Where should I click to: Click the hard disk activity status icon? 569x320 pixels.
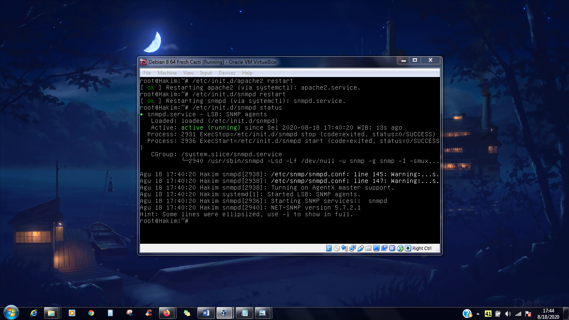(329, 248)
